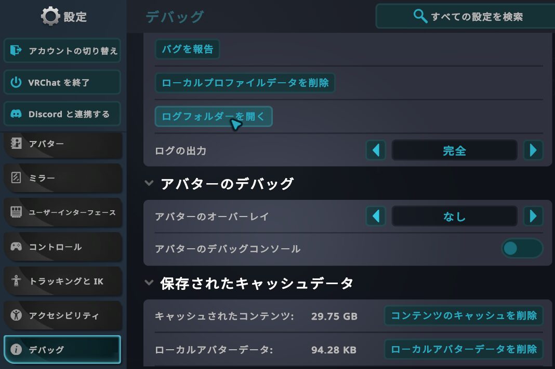
Task: Click the monitor icon for ユーザーインターフェース
Action: coord(16,212)
